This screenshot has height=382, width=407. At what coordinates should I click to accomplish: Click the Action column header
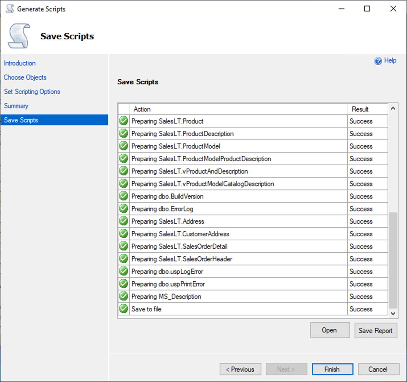click(142, 109)
